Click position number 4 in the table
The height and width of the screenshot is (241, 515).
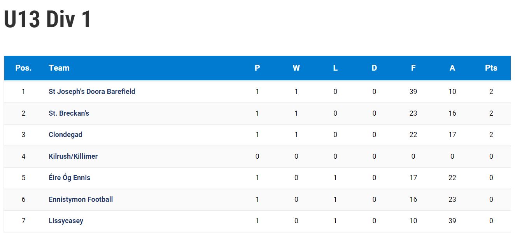[23, 156]
